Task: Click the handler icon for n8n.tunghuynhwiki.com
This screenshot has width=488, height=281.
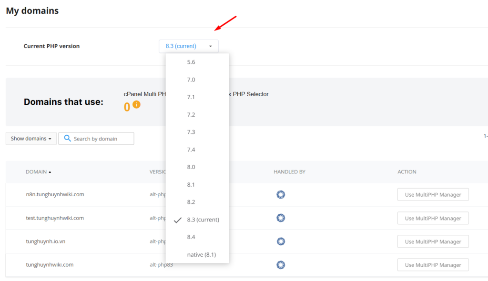Action: pos(281,194)
